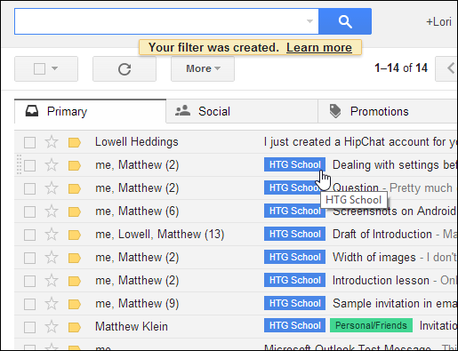
Task: Star the Width of images email
Action: [52, 258]
